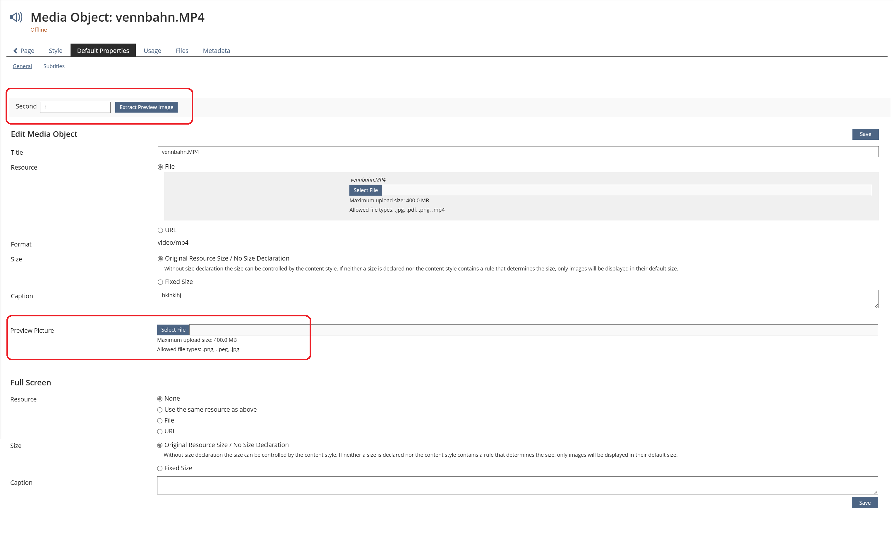Click into the Title text field
The image size is (894, 543).
[x=517, y=152]
